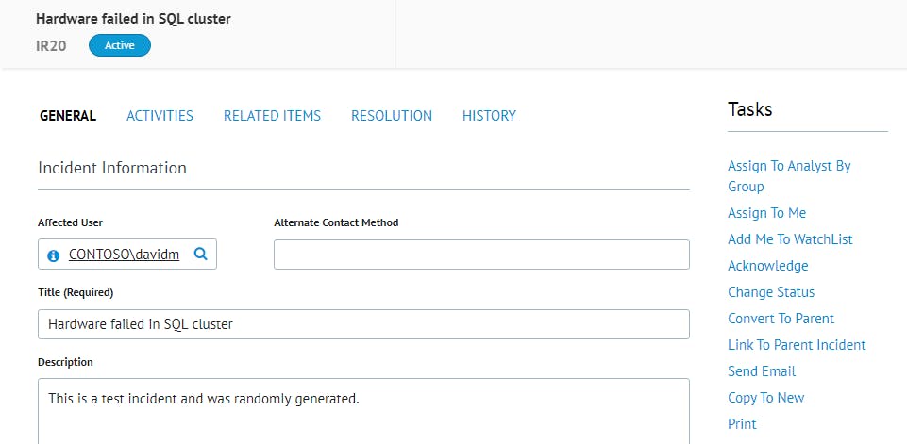The width and height of the screenshot is (907, 444).
Task: Click Convert To Parent
Action: (781, 319)
